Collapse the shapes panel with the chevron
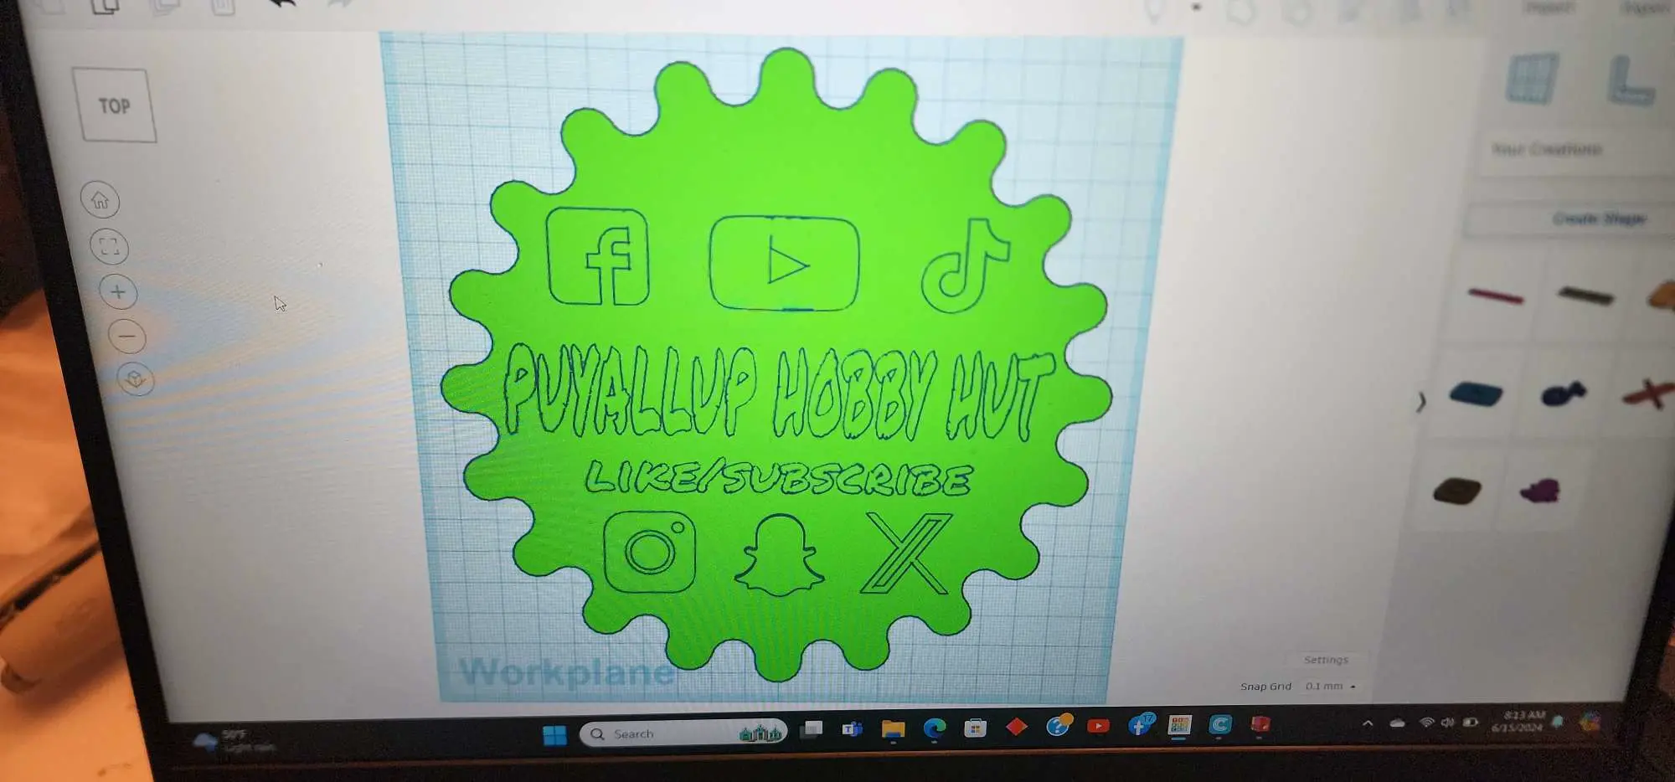Viewport: 1675px width, 782px height. pyautogui.click(x=1420, y=402)
